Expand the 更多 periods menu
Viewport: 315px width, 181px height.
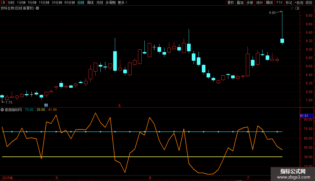[x=122, y=3]
